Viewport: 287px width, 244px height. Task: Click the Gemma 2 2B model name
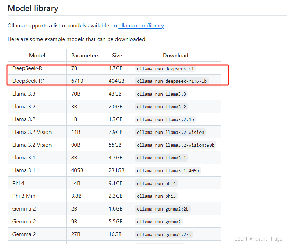pos(24,209)
